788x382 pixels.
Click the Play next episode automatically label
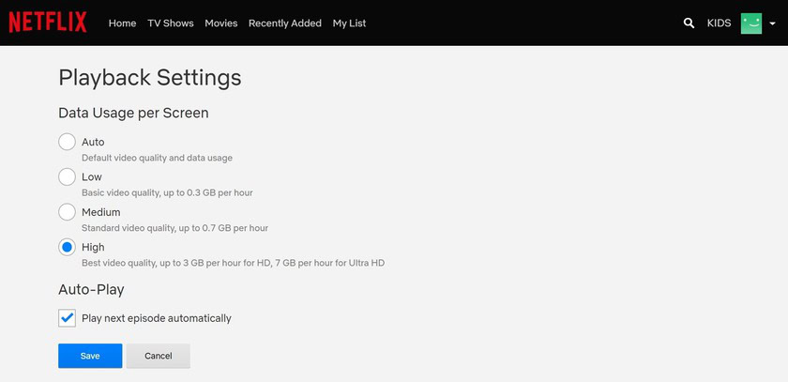156,318
